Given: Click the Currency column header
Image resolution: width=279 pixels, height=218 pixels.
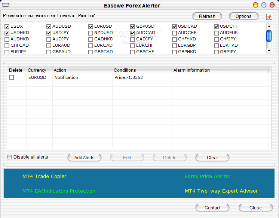Looking at the screenshot, I should pyautogui.click(x=39, y=70).
